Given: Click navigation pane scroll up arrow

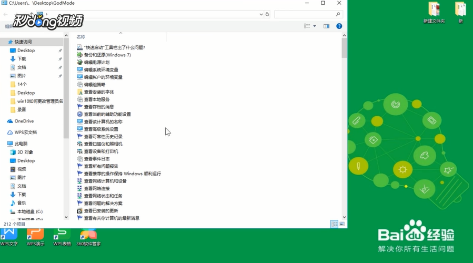Looking at the screenshot, I should point(66,35).
